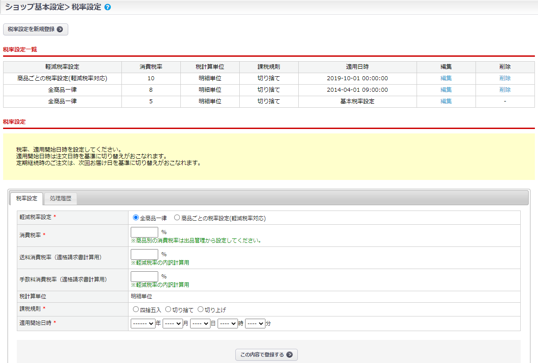Open the minute dropdown for 適用開始日時
The width and height of the screenshot is (538, 363).
point(255,324)
